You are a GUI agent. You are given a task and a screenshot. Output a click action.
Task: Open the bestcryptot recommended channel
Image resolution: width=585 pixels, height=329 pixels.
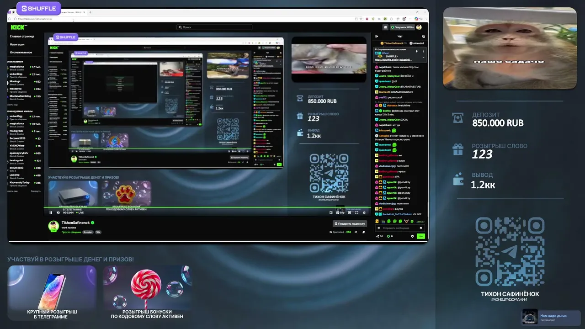coord(24,161)
